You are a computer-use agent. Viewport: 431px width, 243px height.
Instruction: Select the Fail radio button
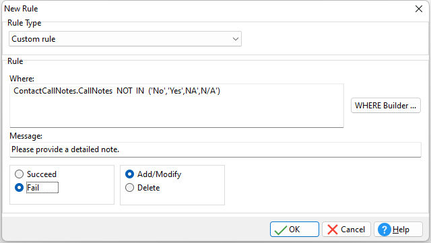coord(20,188)
